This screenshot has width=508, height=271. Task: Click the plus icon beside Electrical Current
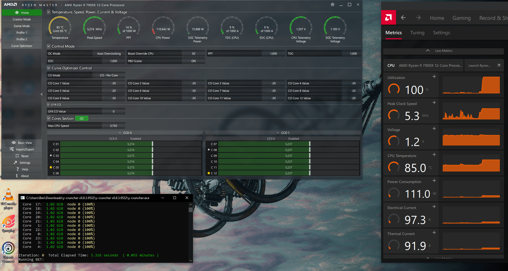coord(434,207)
